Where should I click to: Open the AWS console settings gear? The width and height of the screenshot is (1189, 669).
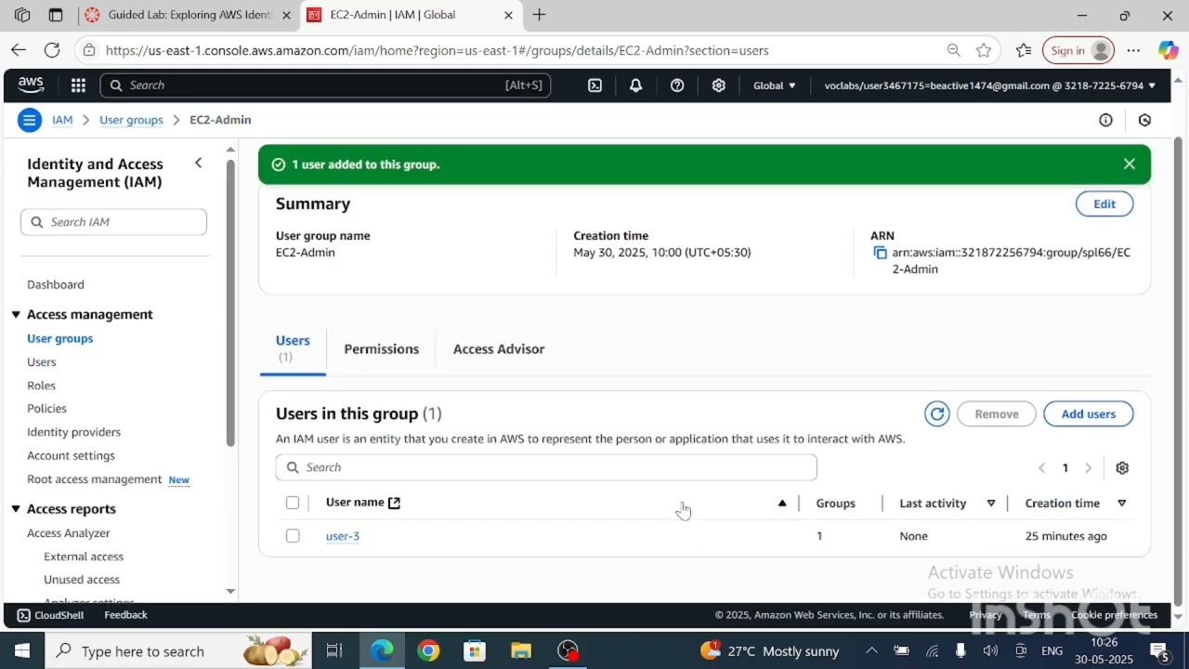coord(718,85)
